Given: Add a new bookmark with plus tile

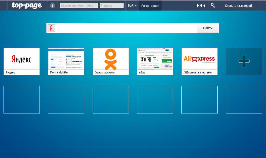Looking at the screenshot, I should click(244, 61).
